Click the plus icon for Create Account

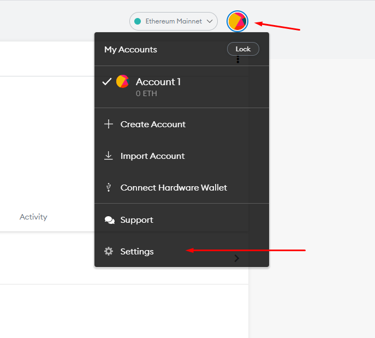pos(109,124)
